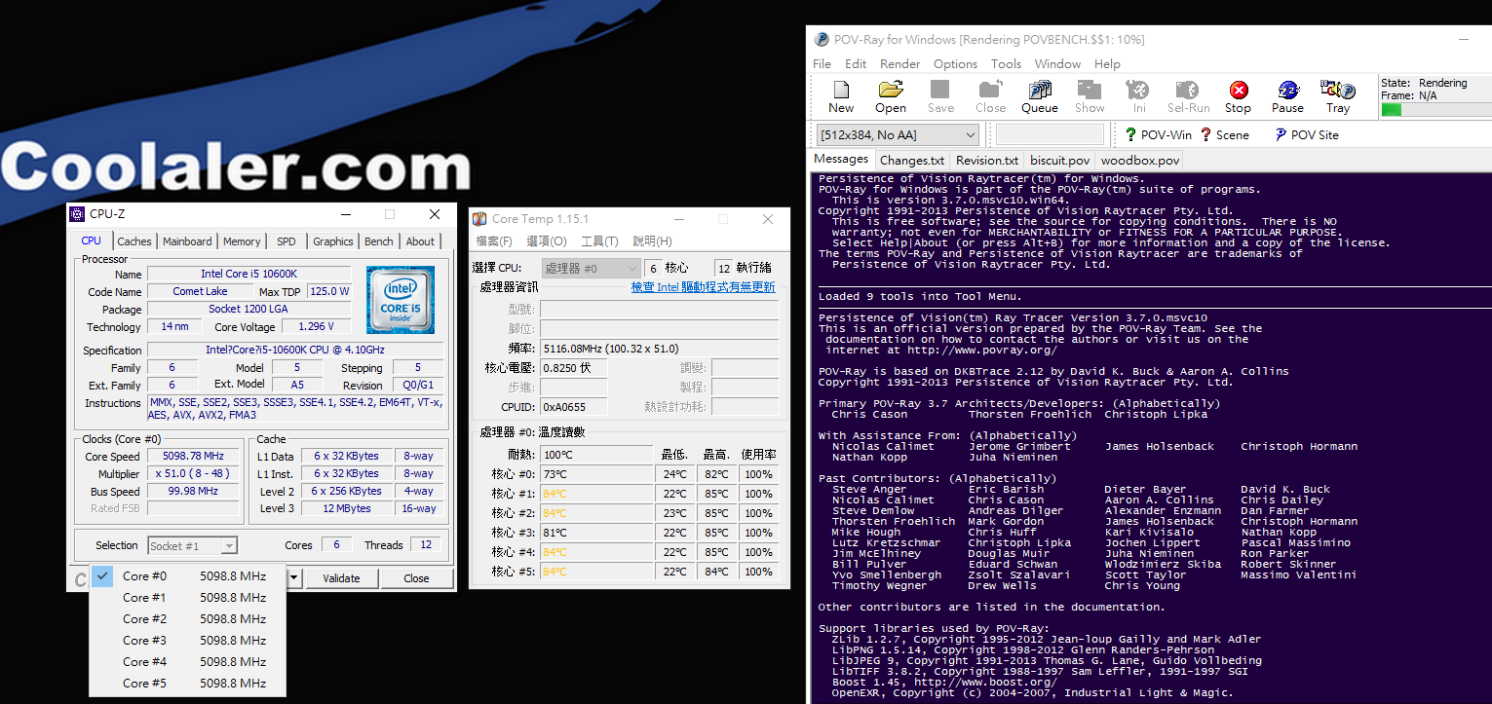This screenshot has width=1492, height=704.
Task: Click the Open folder icon in POV-Ray
Action: click(890, 91)
